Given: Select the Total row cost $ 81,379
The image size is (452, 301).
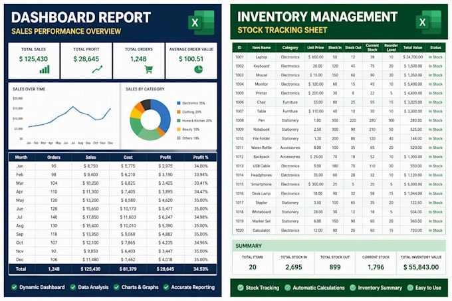Looking at the screenshot, I should pos(128,269).
